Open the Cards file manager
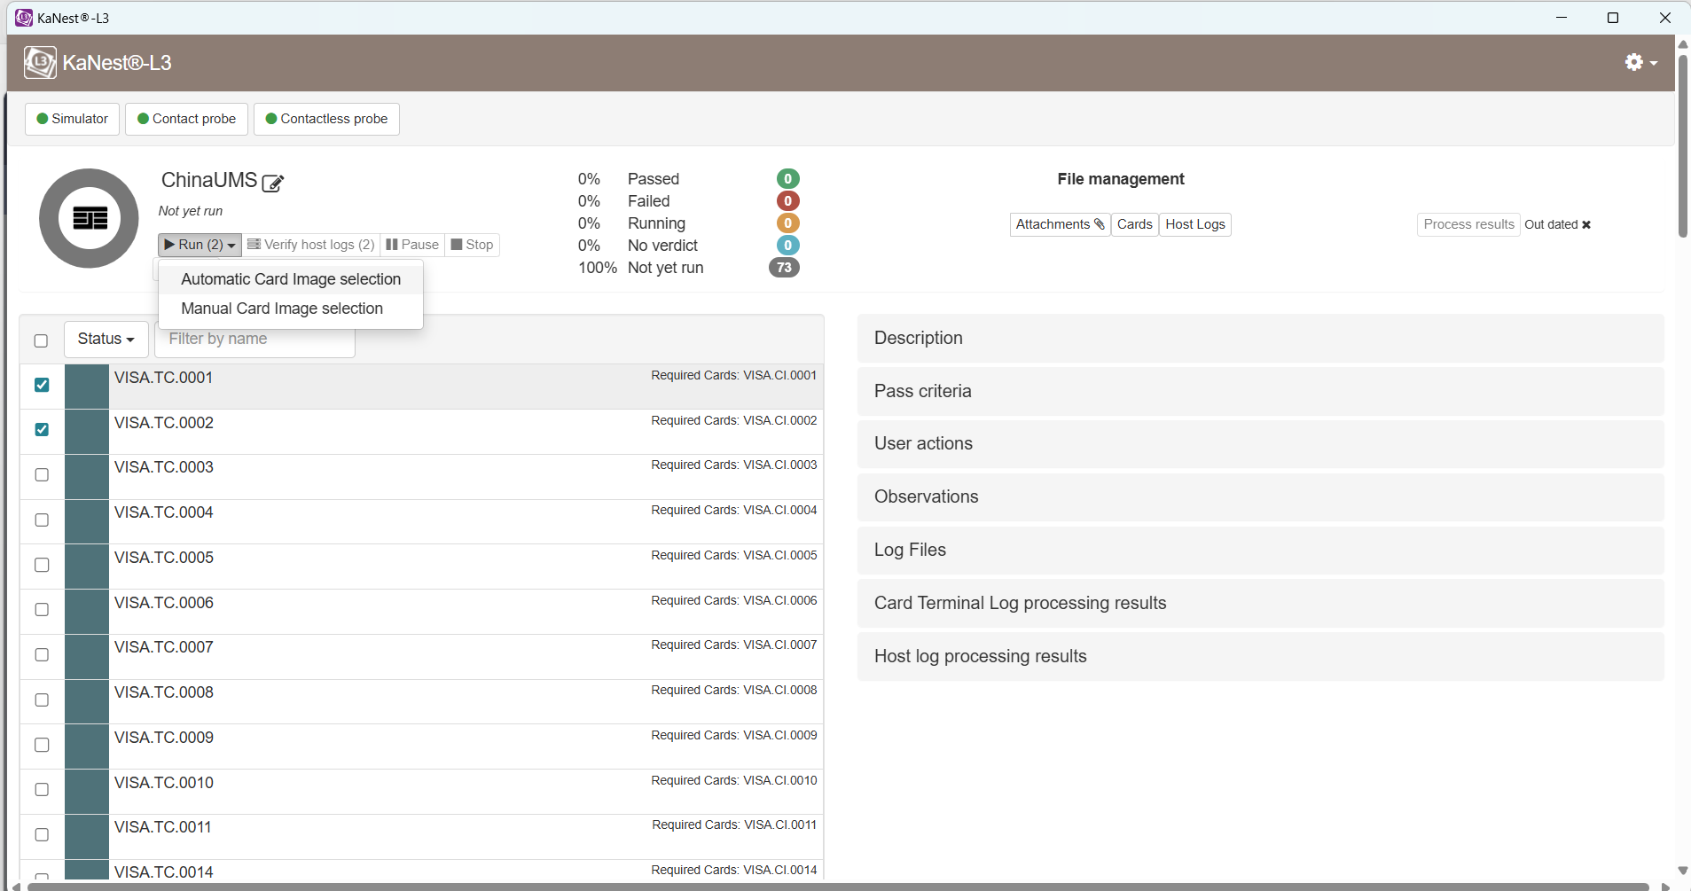 coord(1134,225)
